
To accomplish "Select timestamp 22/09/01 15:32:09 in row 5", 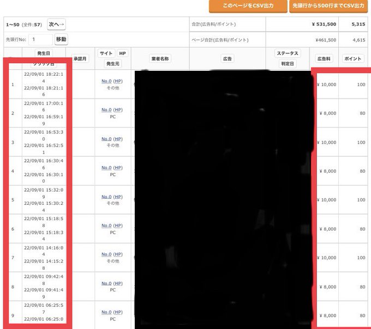I will pos(44,193).
